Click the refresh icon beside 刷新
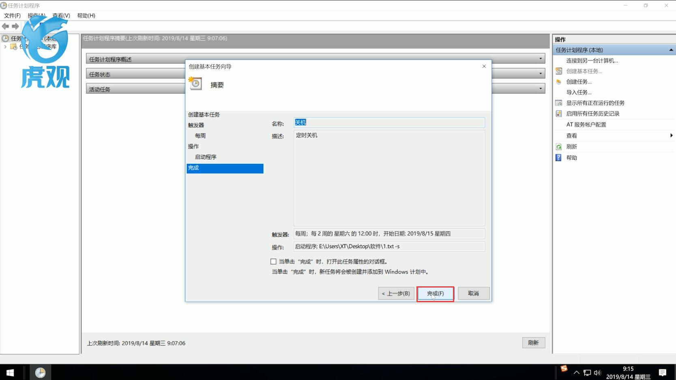The height and width of the screenshot is (380, 676). click(x=559, y=147)
